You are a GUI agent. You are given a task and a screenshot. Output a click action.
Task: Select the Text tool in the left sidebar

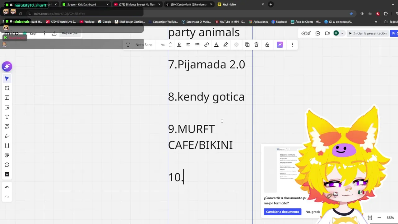pyautogui.click(x=7, y=117)
